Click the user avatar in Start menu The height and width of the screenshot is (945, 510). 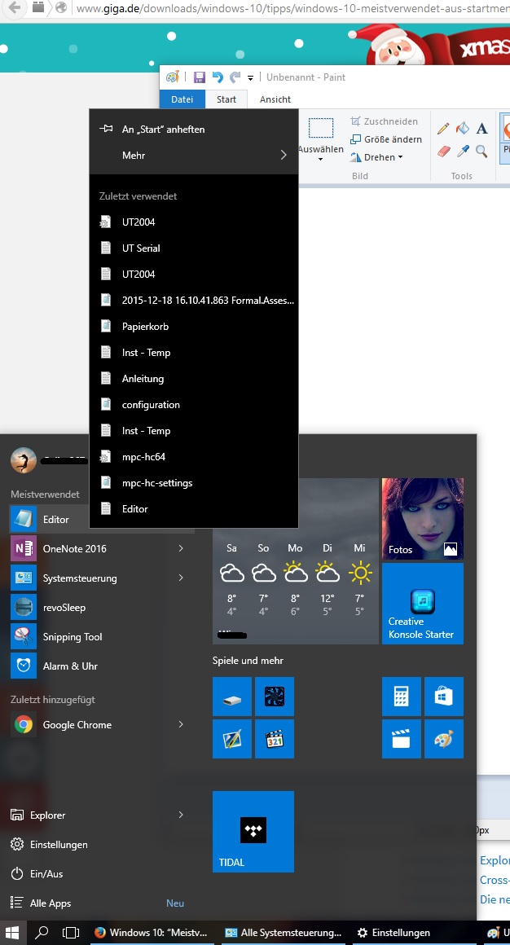pyautogui.click(x=24, y=460)
